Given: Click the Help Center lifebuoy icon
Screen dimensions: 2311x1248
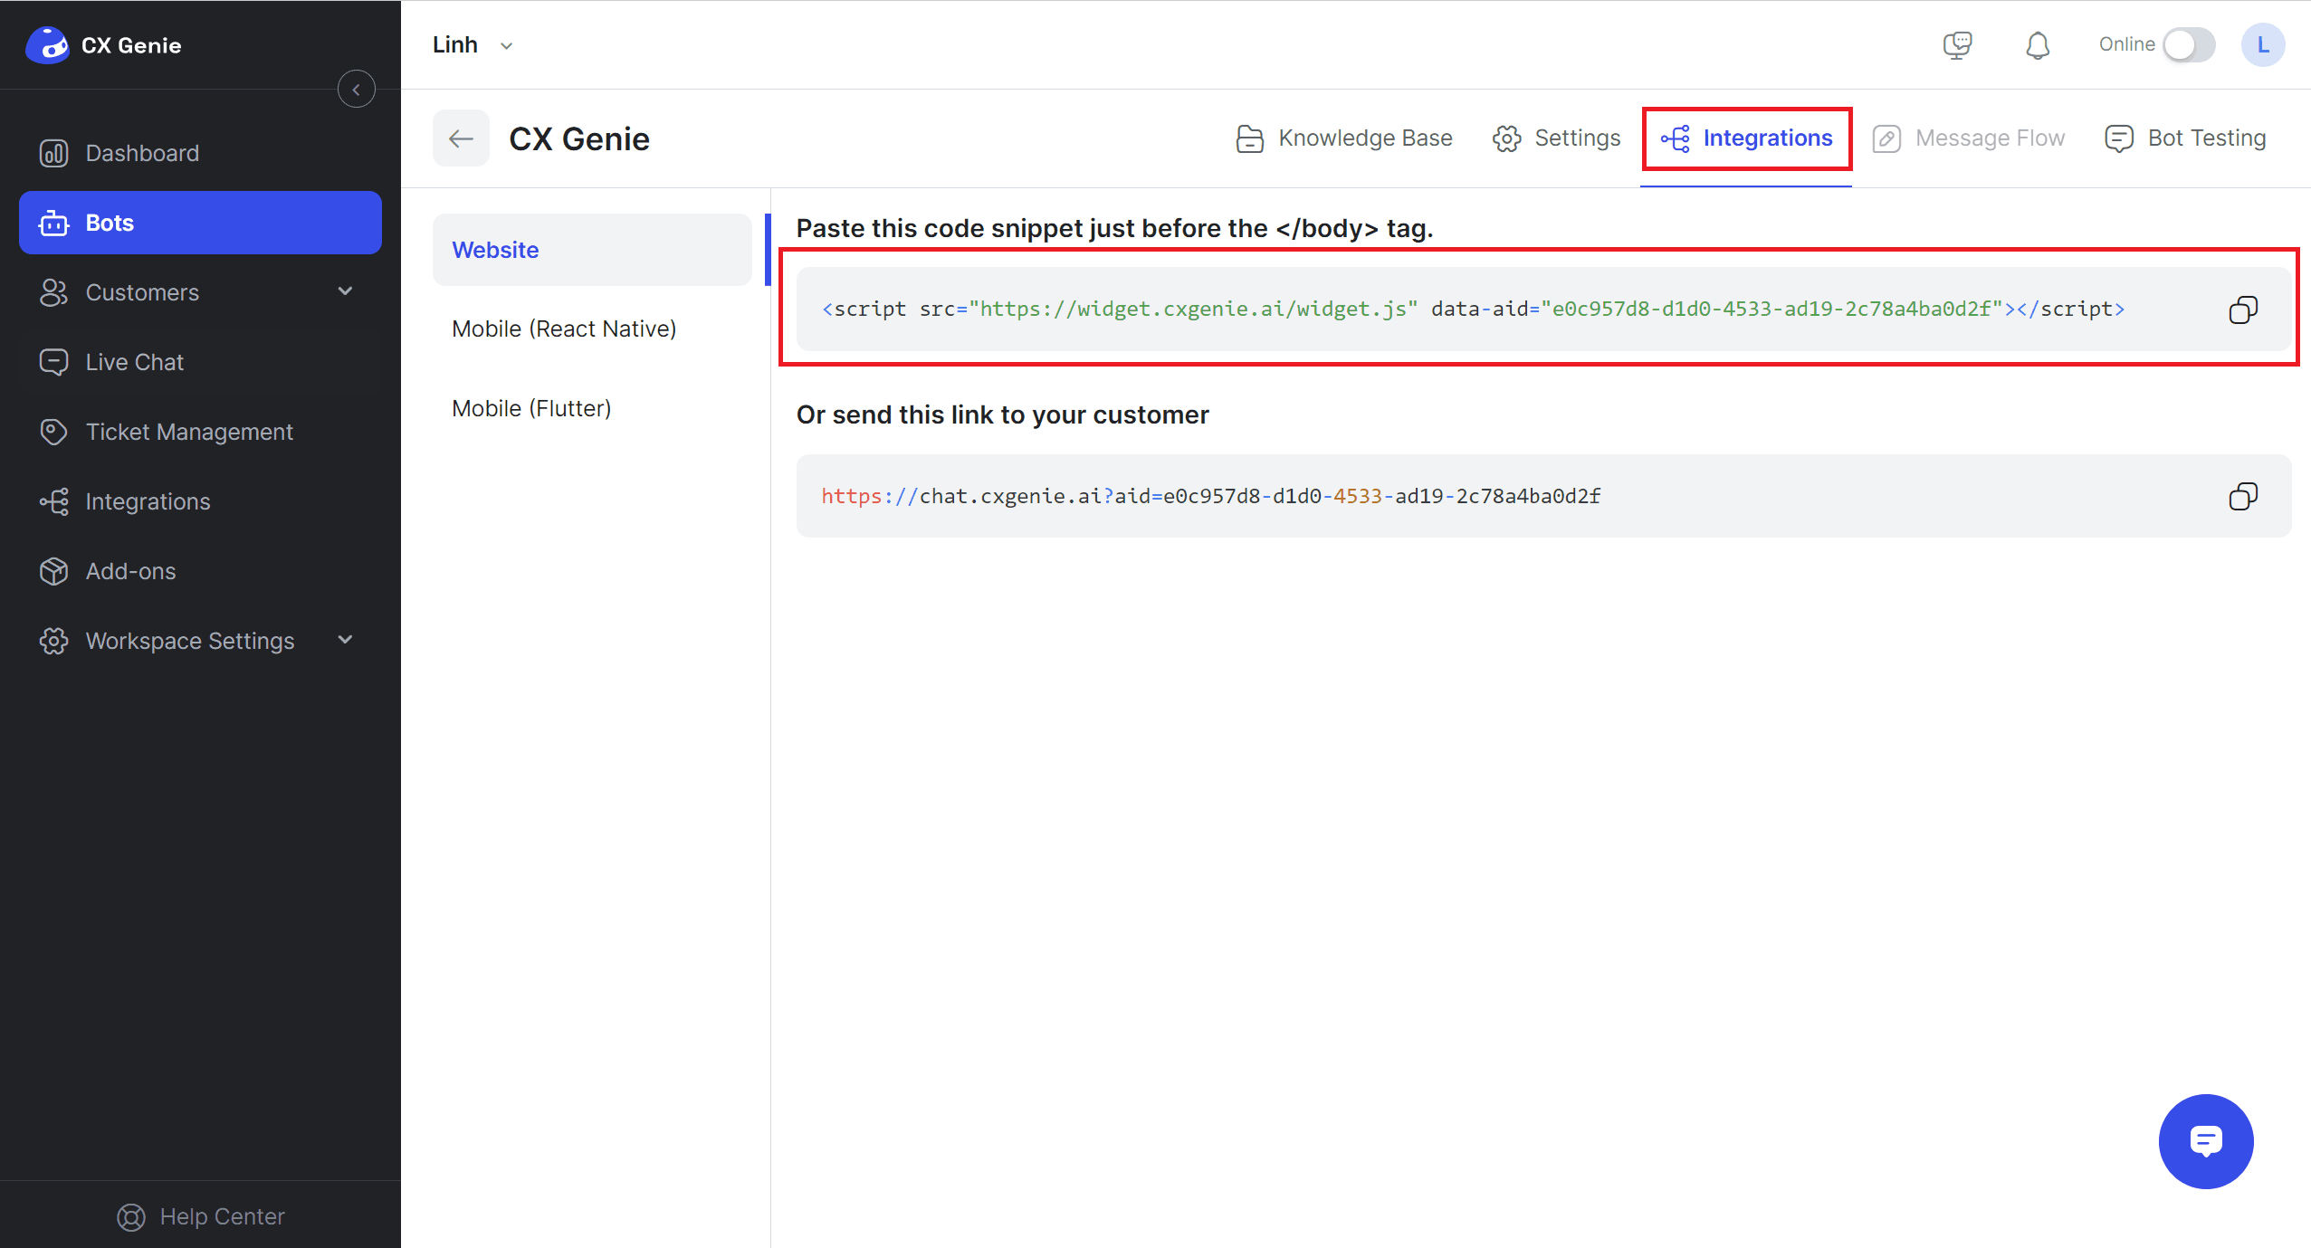Looking at the screenshot, I should [131, 1217].
